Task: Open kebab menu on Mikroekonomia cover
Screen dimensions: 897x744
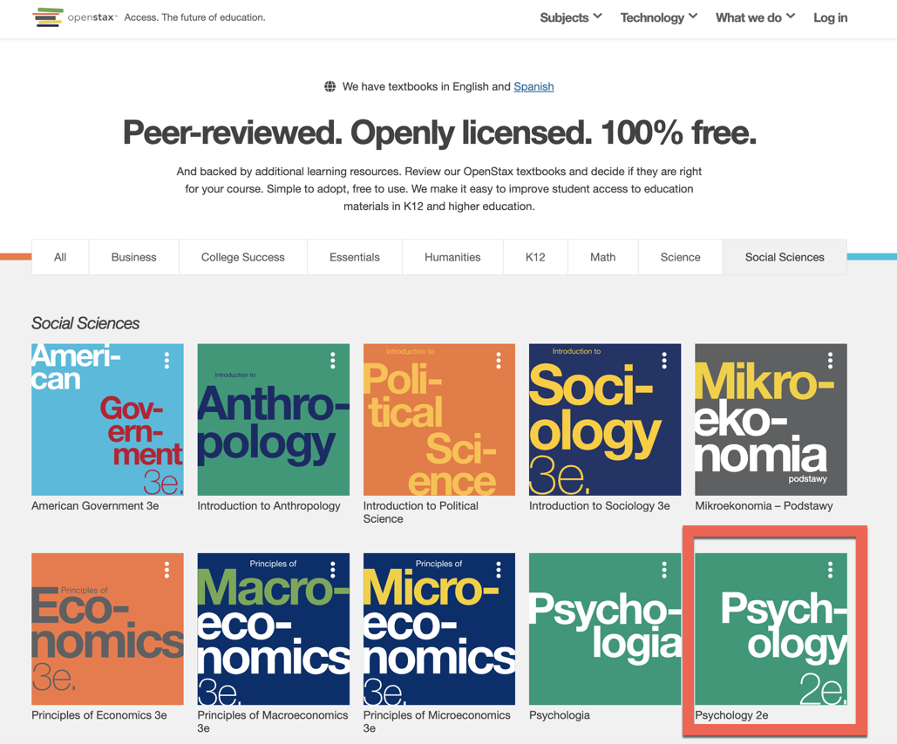Action: (x=831, y=359)
